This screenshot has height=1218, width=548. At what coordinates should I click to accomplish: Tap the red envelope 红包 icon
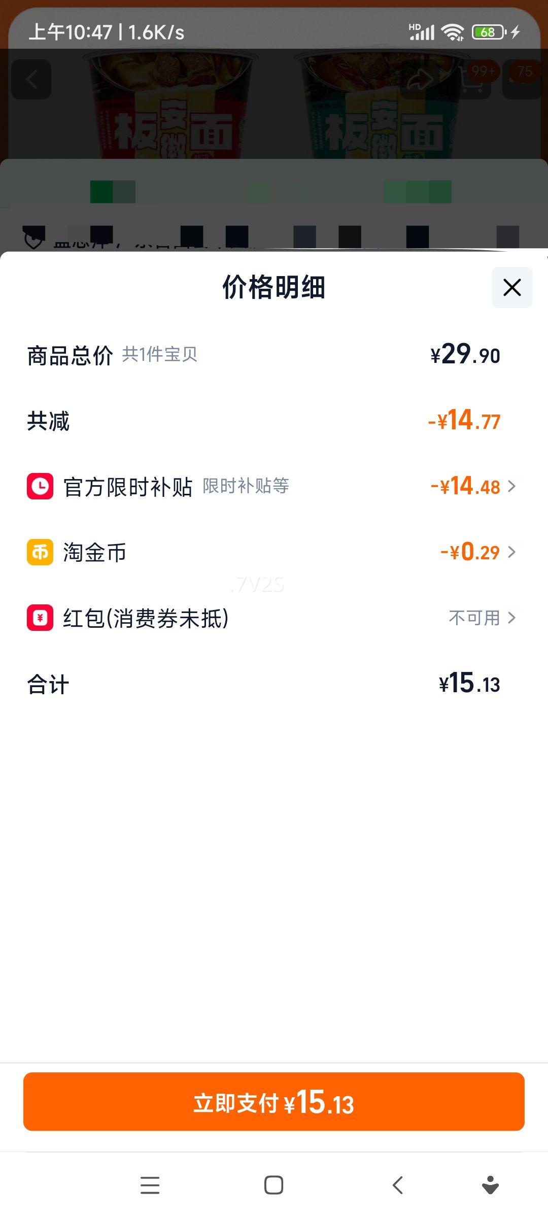click(x=40, y=618)
